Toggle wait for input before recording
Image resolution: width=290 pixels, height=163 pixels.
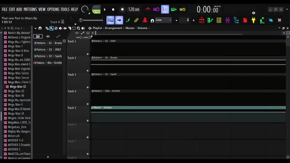[156, 9]
